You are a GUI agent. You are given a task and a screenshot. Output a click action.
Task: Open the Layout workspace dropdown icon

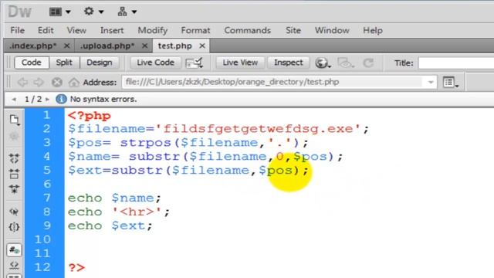point(59,12)
